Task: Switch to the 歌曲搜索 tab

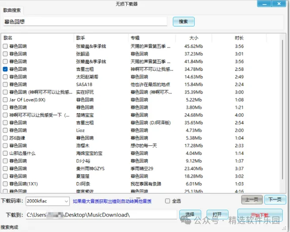Action: coord(11,11)
